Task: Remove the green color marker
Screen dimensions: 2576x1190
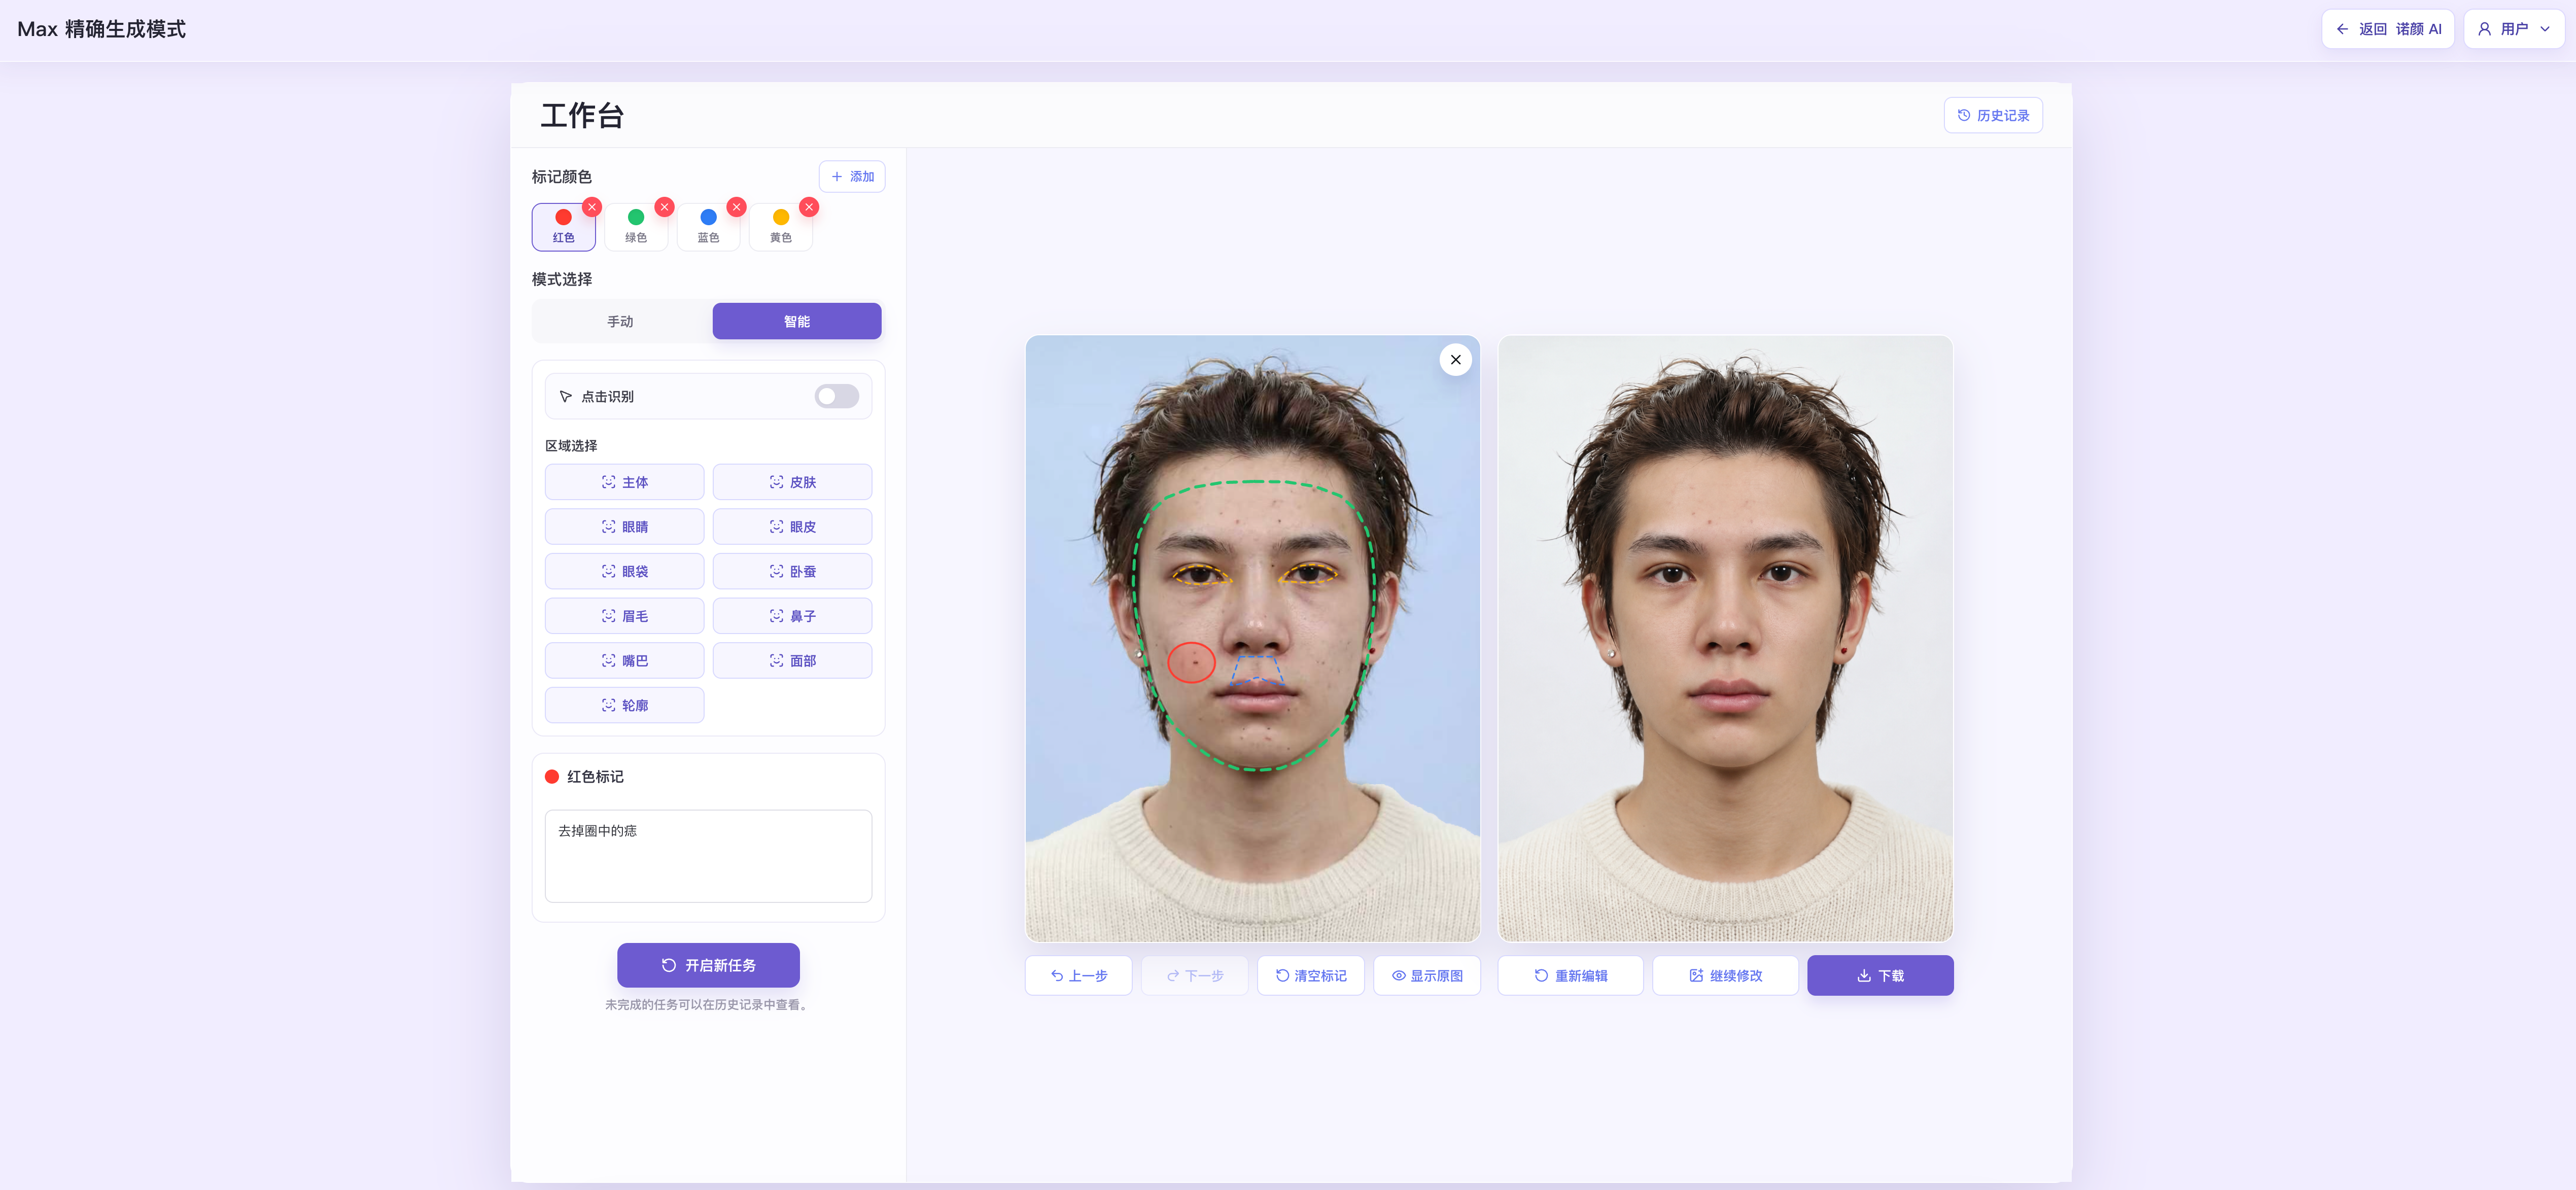Action: pos(664,207)
